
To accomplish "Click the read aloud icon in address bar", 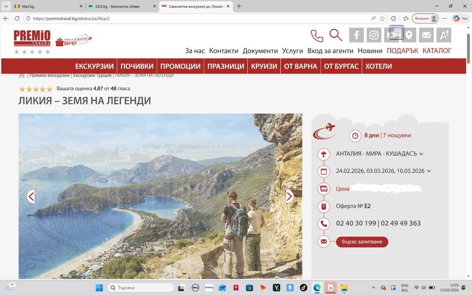I will coord(373,18).
